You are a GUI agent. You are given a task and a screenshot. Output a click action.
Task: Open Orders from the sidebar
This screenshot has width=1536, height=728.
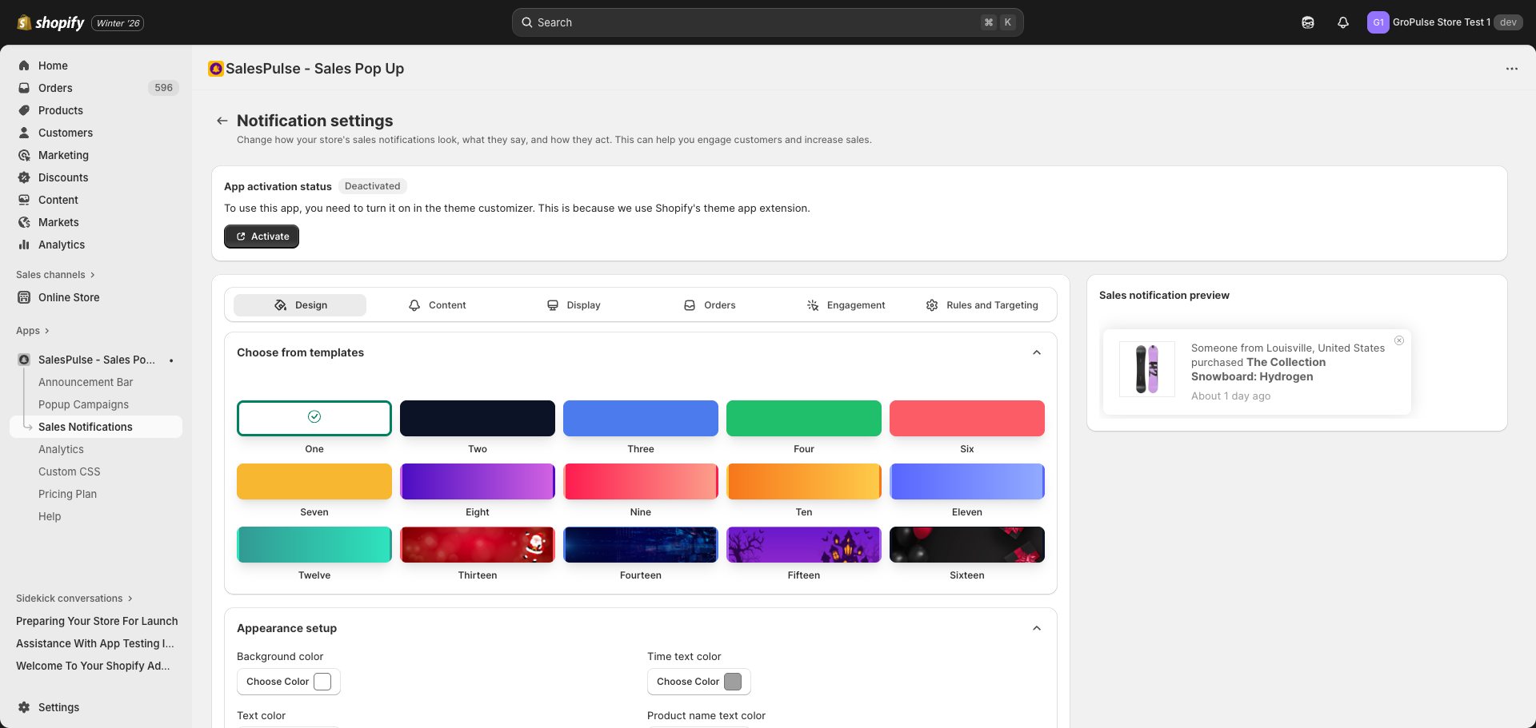[x=54, y=88]
